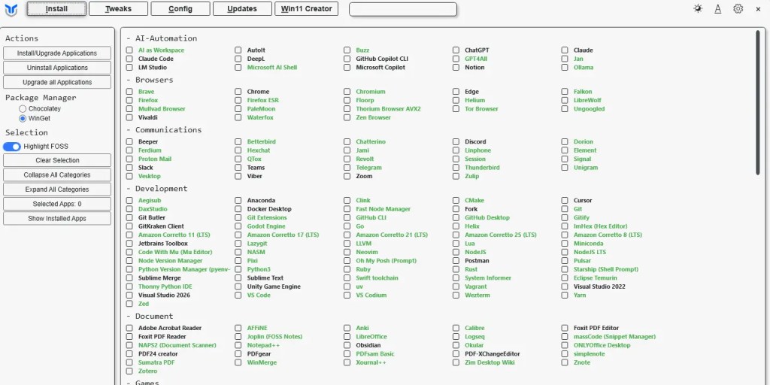Check the Chrome checkbox
Screen dimensions: 770x385
coord(238,92)
